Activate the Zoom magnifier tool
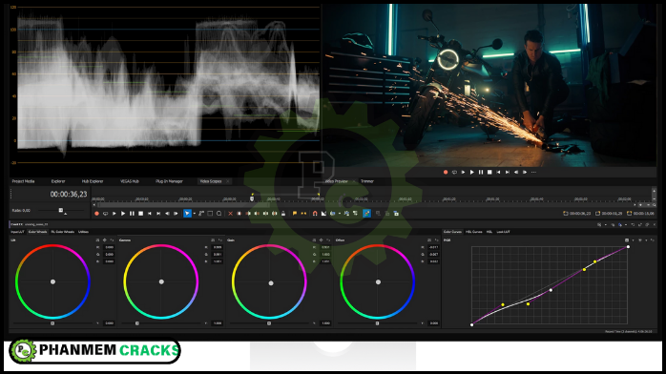The image size is (666, 374). [x=219, y=213]
